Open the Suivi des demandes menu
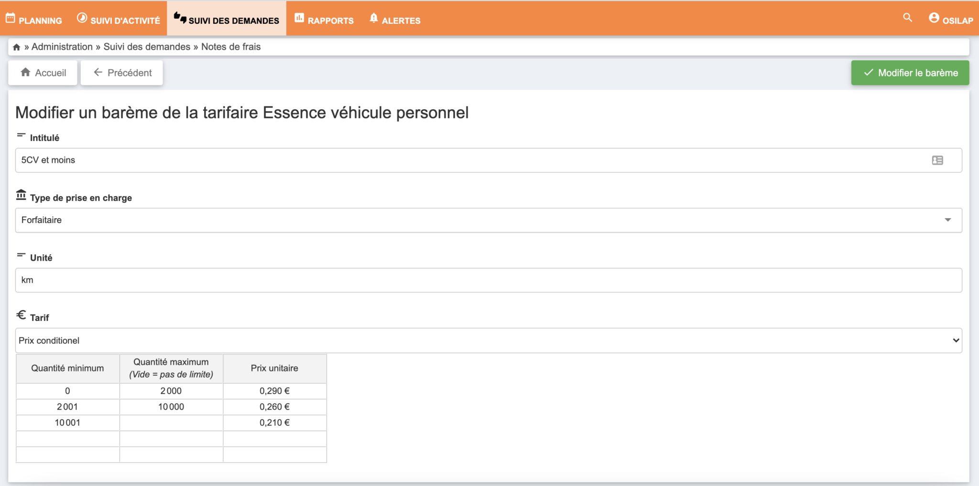The image size is (979, 486). [x=227, y=18]
